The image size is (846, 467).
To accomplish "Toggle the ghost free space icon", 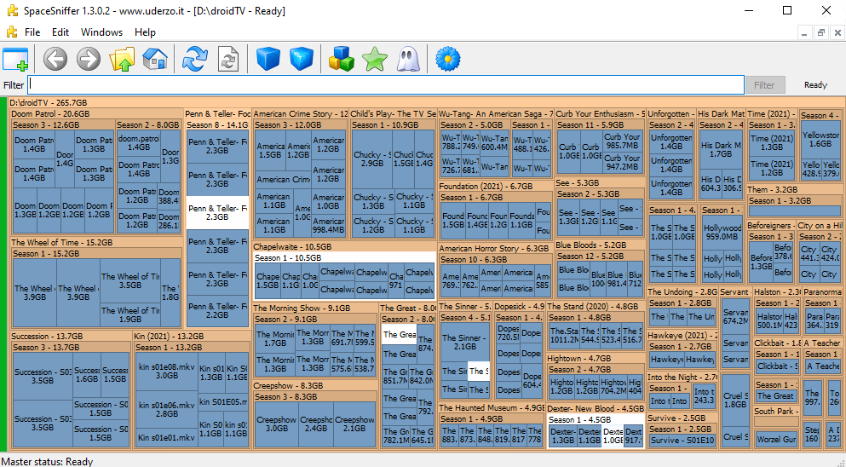I will (x=406, y=59).
